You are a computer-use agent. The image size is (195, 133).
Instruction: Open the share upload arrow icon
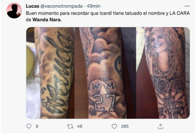coord(160,126)
